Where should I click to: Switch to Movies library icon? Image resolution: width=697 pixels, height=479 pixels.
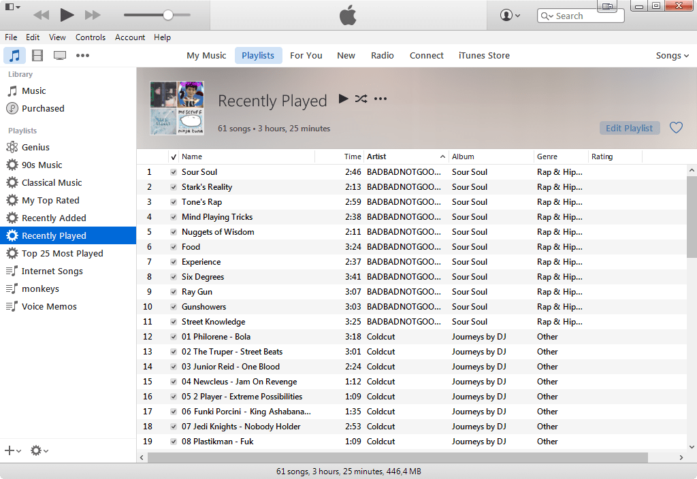(37, 56)
